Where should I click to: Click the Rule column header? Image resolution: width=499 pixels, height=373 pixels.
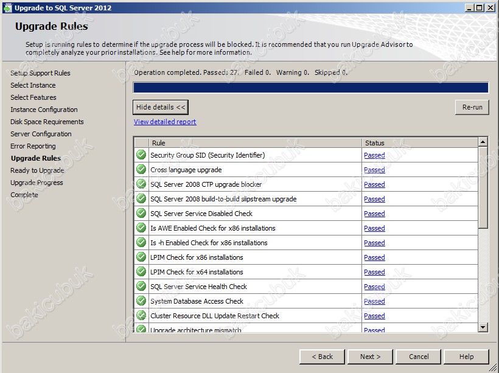coord(255,143)
